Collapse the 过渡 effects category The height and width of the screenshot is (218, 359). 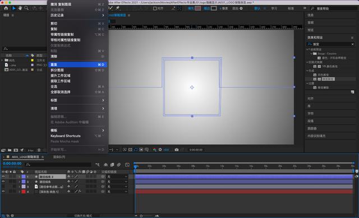click(307, 84)
